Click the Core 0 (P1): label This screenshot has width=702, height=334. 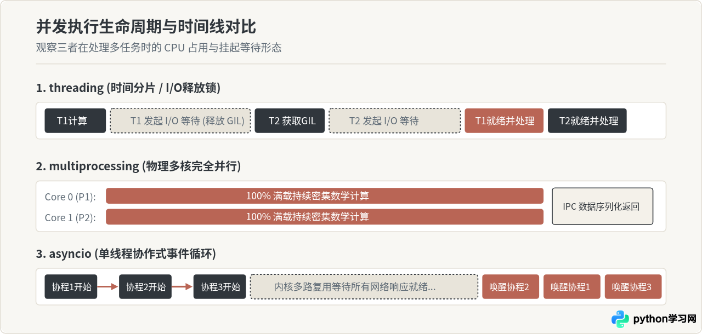click(x=70, y=197)
